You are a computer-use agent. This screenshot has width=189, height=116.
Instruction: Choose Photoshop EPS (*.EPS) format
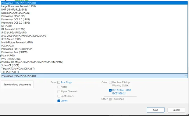[x=94, y=16]
